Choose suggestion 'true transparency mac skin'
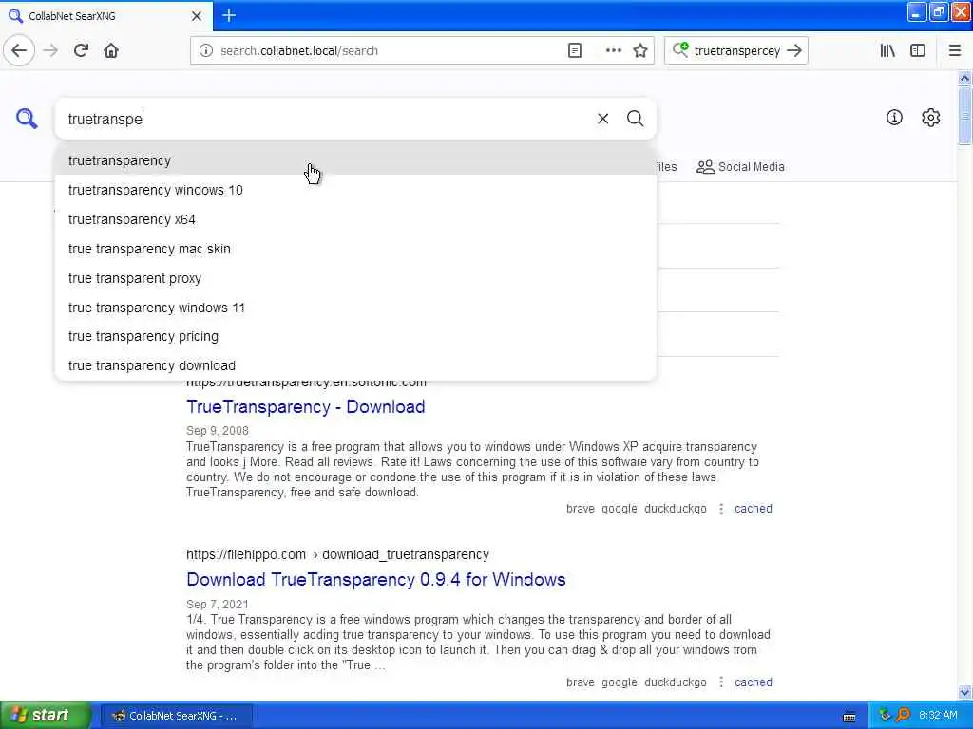 [355, 249]
